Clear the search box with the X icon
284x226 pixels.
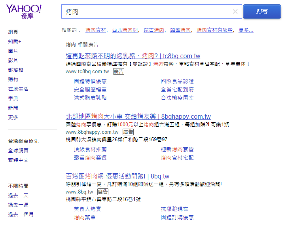tap(235, 11)
